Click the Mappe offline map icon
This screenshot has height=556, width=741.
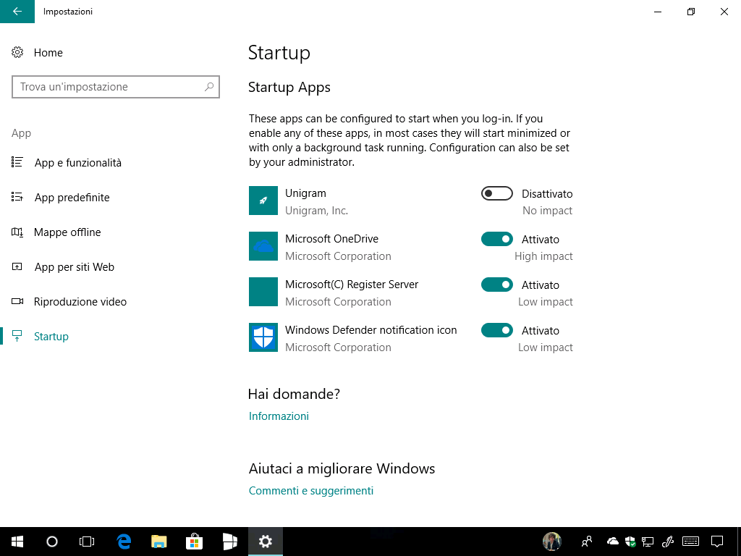coord(17,232)
